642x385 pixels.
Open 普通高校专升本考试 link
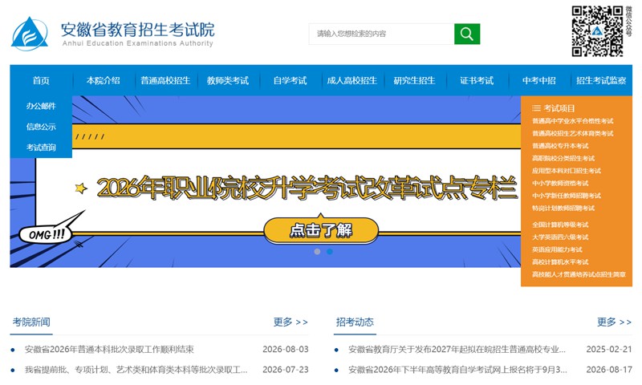[560, 146]
